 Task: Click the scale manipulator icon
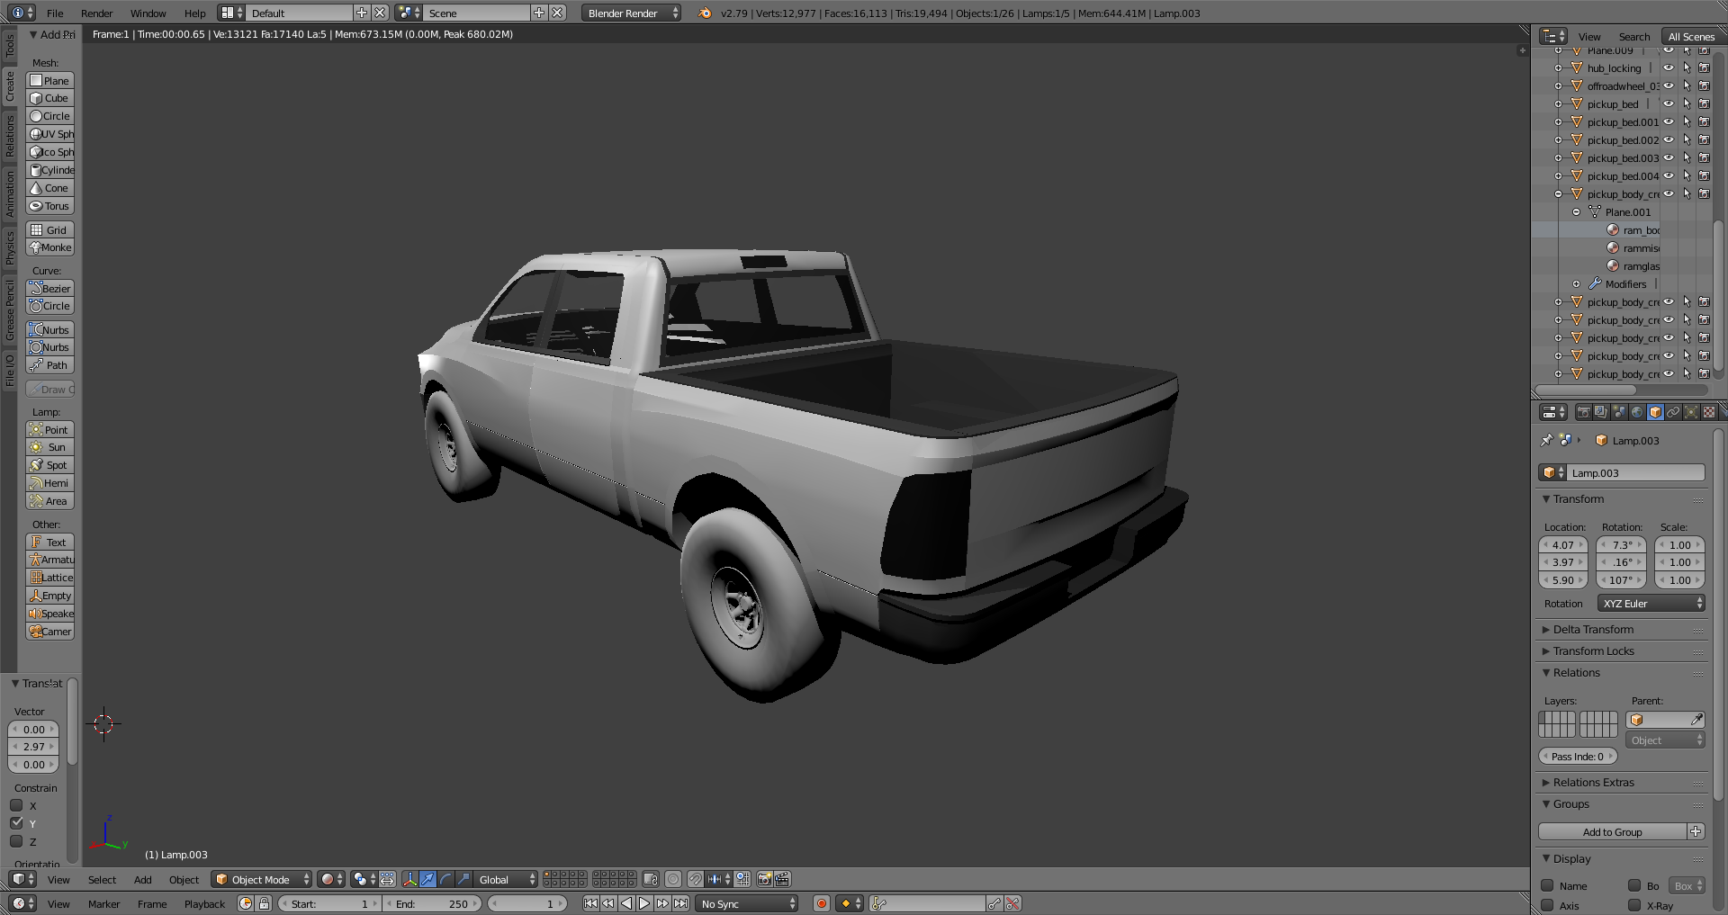click(464, 879)
